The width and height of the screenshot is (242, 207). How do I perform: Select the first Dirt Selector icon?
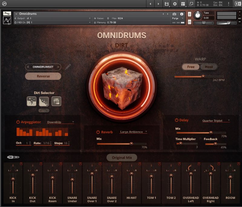pos(31,101)
